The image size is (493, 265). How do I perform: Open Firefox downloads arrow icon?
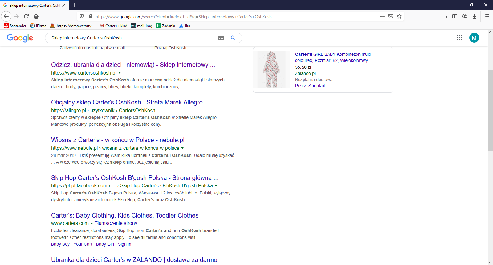[x=475, y=16]
